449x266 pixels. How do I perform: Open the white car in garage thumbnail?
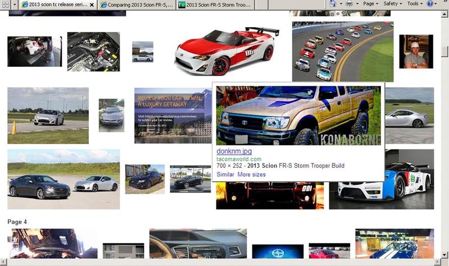click(x=35, y=52)
